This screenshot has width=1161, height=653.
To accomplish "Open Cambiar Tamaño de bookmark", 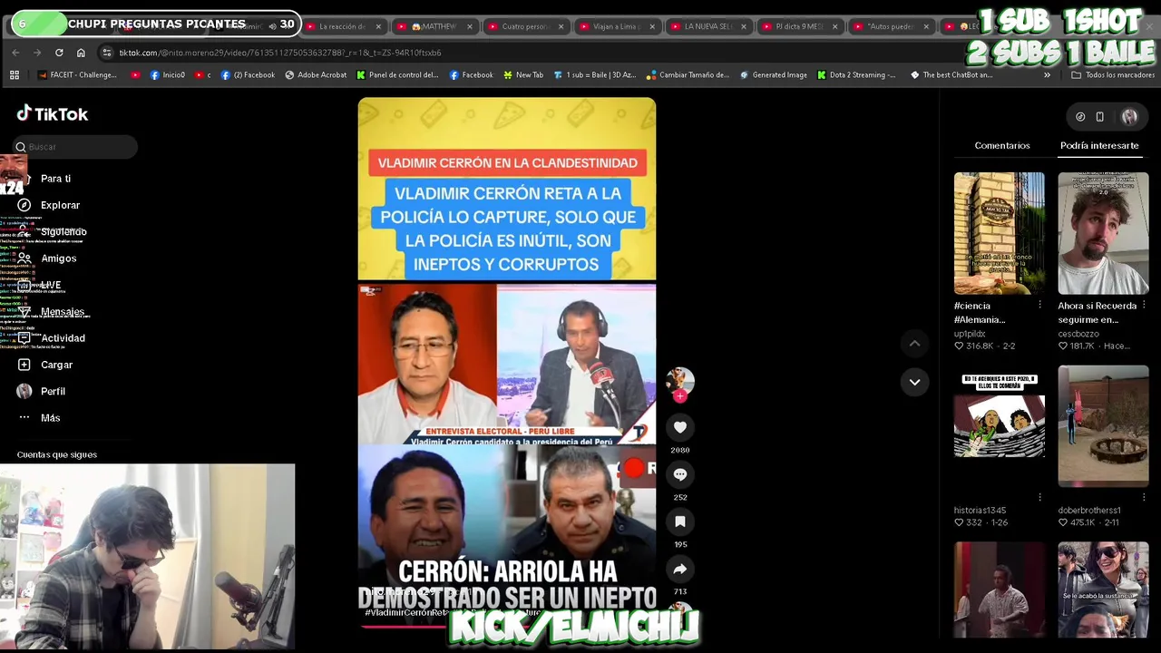I will coord(688,75).
